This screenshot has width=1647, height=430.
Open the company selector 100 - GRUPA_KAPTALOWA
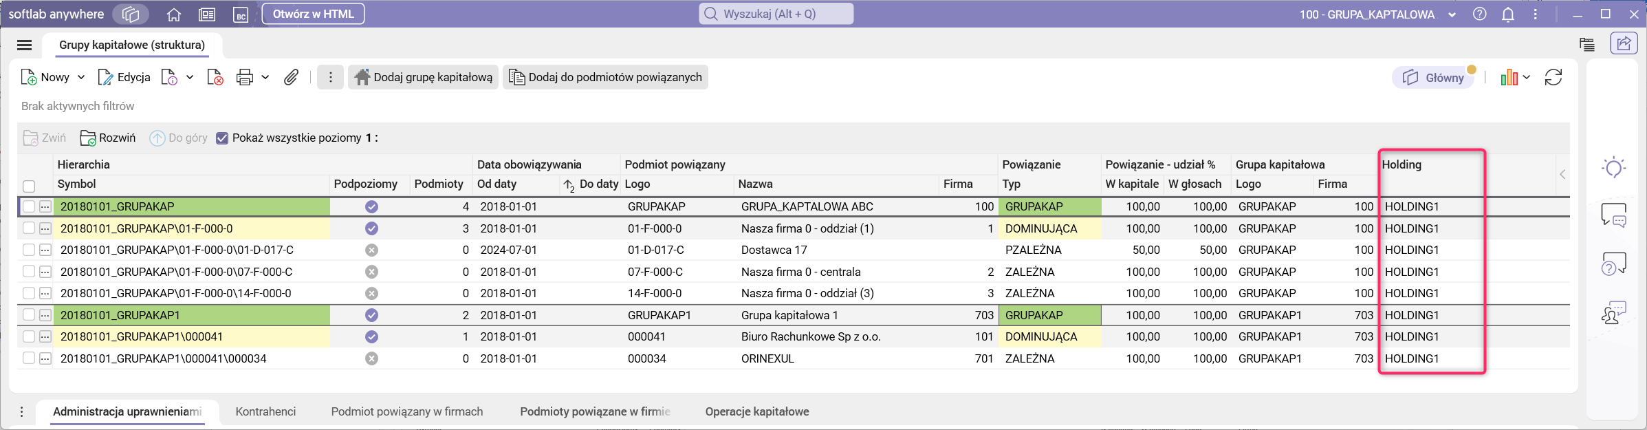(x=1377, y=14)
